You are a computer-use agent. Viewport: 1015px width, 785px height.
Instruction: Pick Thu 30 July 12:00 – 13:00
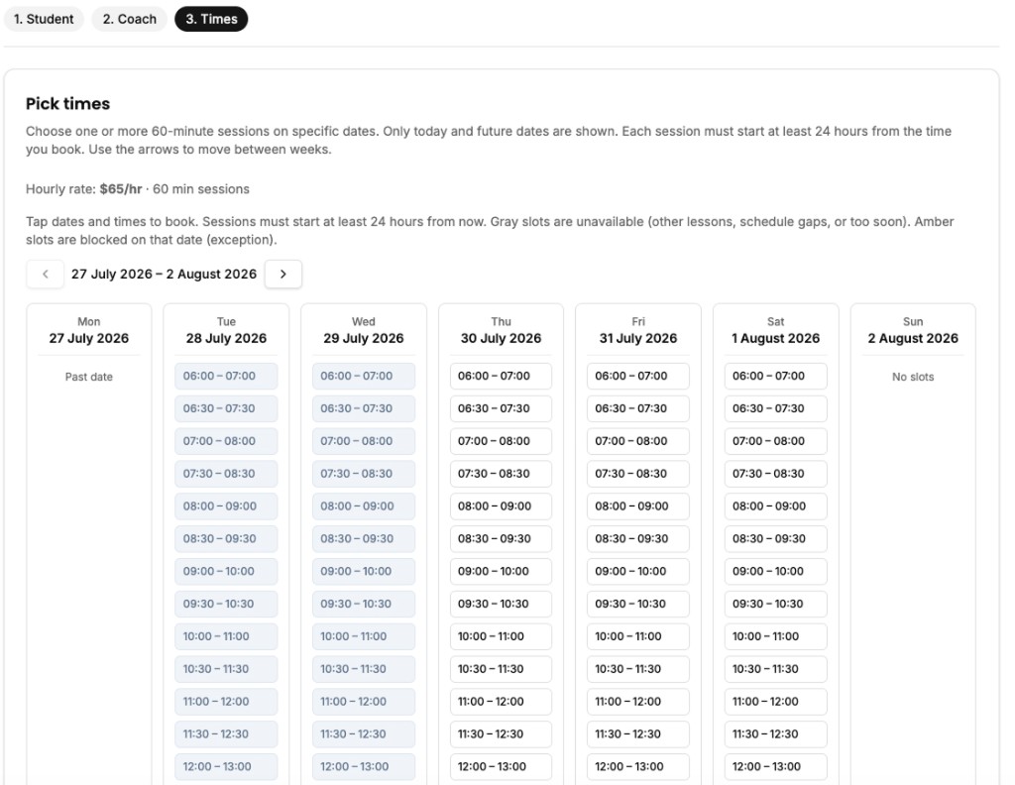501,767
